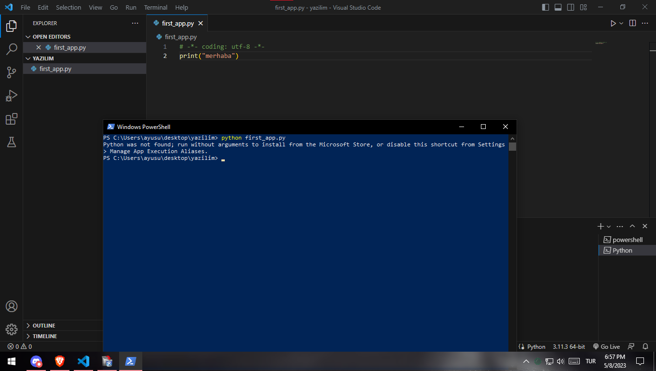The height and width of the screenshot is (371, 656).
Task: Start Go Live server from status bar
Action: coord(606,346)
